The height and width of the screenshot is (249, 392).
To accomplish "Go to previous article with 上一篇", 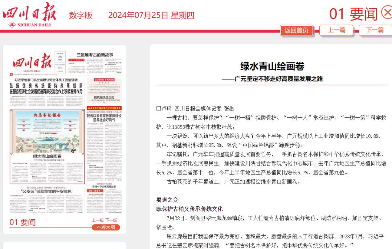I will point(336,30).
